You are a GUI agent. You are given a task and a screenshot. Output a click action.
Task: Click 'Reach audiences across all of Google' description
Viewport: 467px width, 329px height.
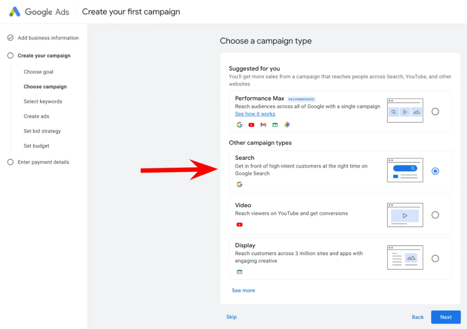307,106
